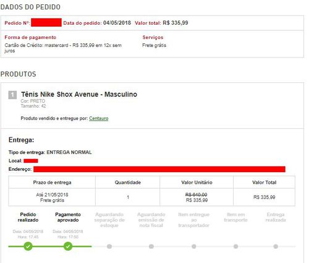Image resolution: width=309 pixels, height=263 pixels.
Task: Click the Pedido Nº label
Action: [x=17, y=23]
